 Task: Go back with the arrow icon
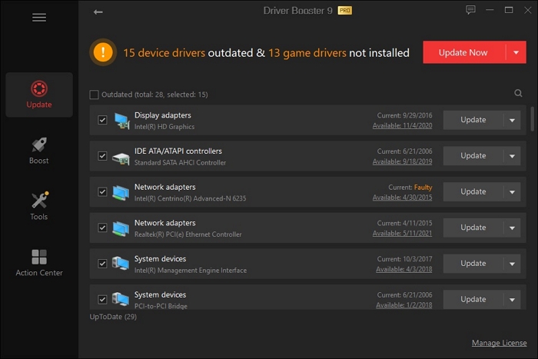[98, 12]
